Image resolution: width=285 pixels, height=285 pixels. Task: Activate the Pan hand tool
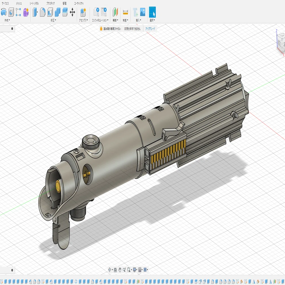(120, 270)
